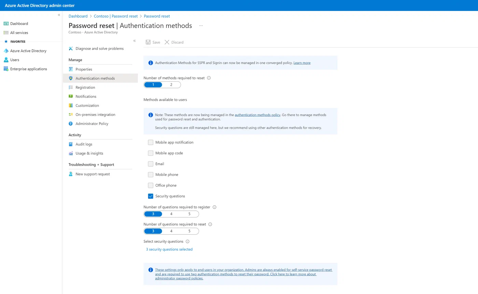The image size is (478, 294).
Task: Open the 3 security questions selected link
Action: (169, 249)
